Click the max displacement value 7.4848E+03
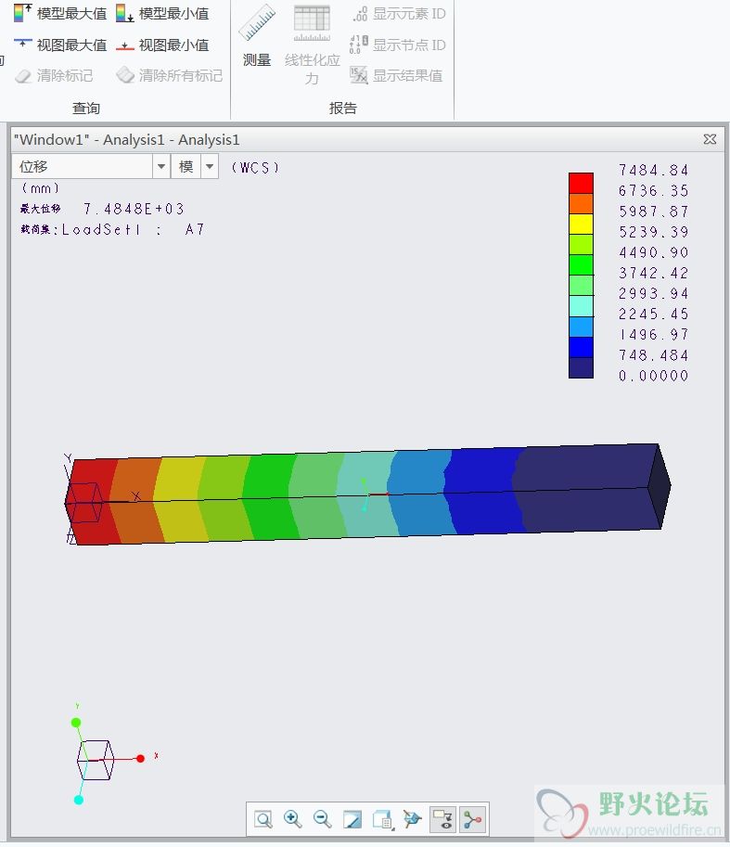Viewport: 730px width, 847px height. point(134,209)
